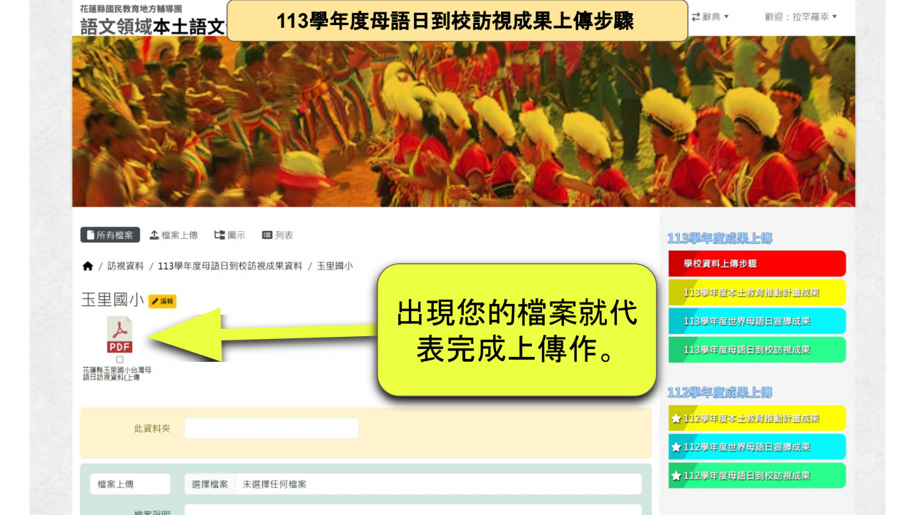Open the PDF file icon
915x515 pixels.
(x=119, y=335)
